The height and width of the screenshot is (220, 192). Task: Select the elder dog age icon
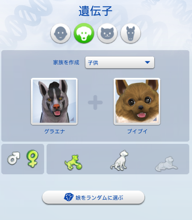[166, 164]
